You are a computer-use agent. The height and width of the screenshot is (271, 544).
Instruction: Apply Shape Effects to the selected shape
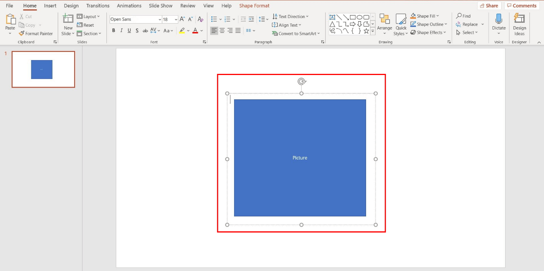point(428,32)
